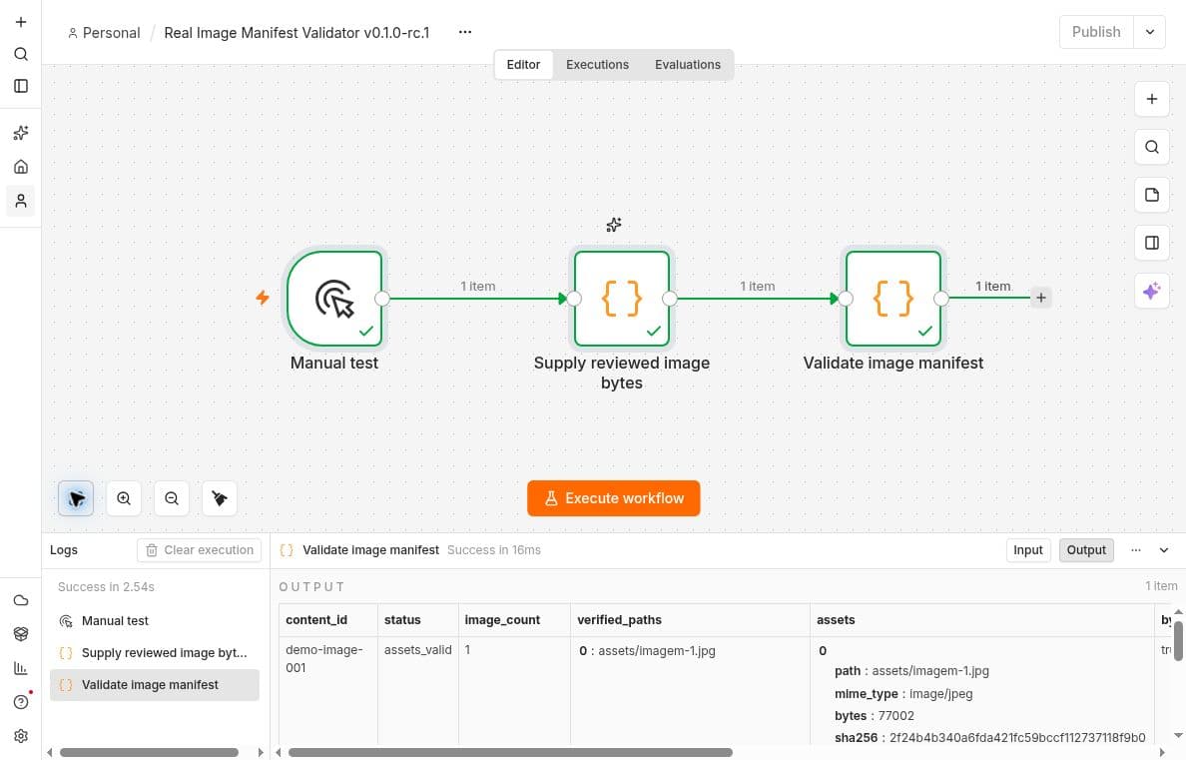
Task: Switch to the Evaluations tab
Action: (x=688, y=64)
